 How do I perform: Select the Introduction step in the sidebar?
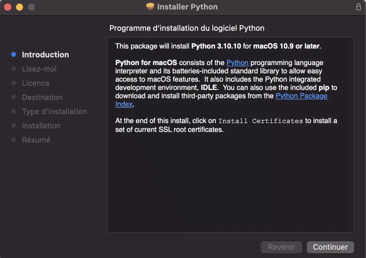pyautogui.click(x=45, y=55)
